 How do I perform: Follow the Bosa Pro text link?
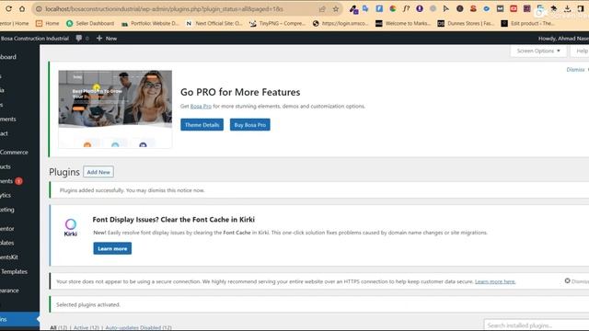201,107
